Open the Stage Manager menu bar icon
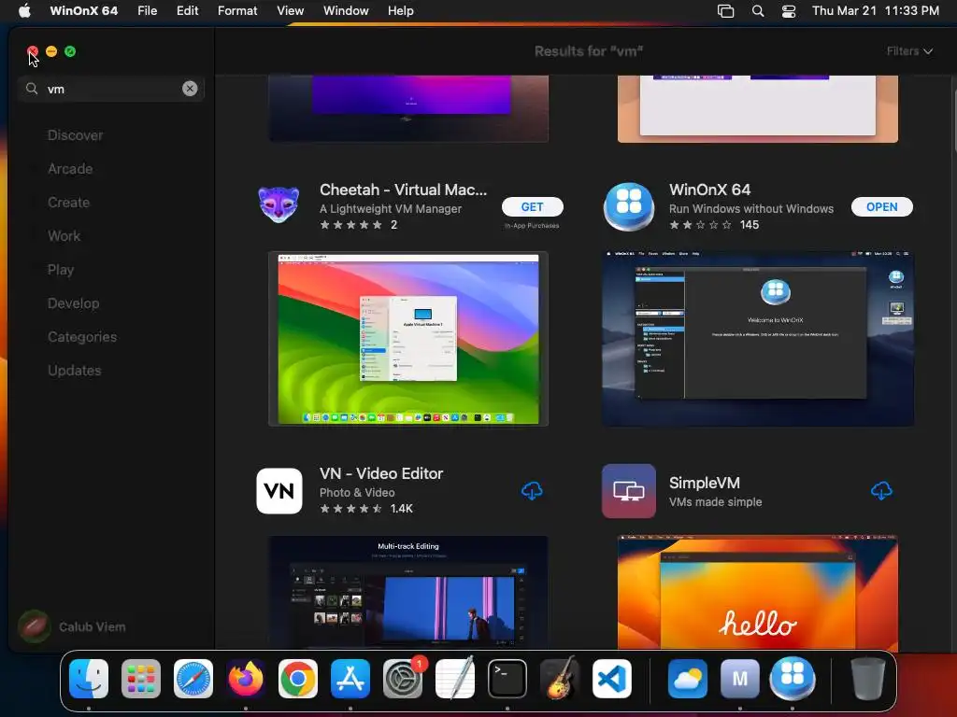This screenshot has height=717, width=957. (725, 11)
